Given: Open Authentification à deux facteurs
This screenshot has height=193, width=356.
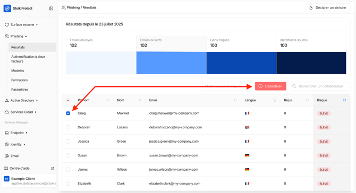Looking at the screenshot, I should pyautogui.click(x=28, y=59).
